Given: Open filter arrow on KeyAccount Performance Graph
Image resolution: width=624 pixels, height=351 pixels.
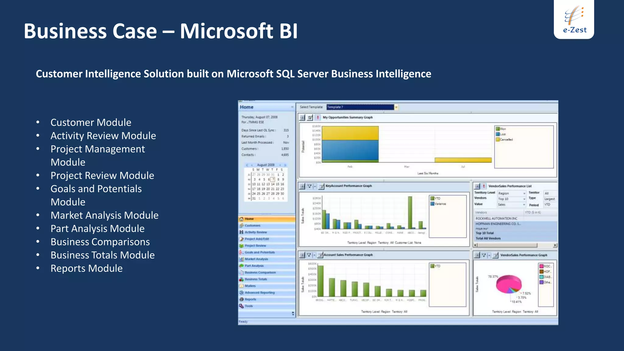Looking at the screenshot, I should pos(315,186).
